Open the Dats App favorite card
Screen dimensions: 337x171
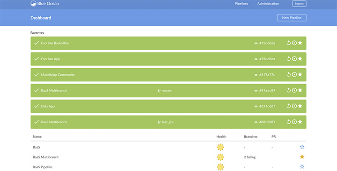[x=168, y=106]
